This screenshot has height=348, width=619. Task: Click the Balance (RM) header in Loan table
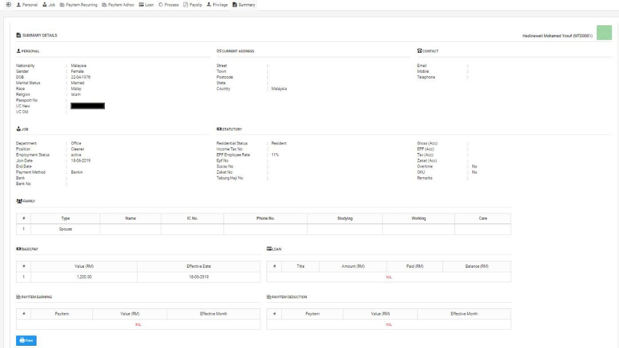(477, 266)
